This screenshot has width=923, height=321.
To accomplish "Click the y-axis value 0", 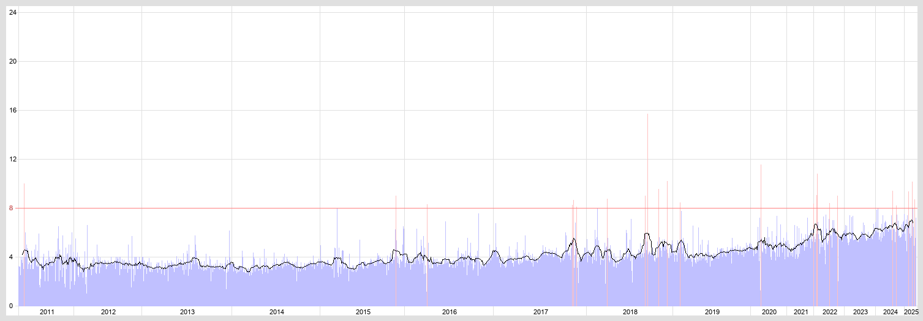I will tap(11, 306).
